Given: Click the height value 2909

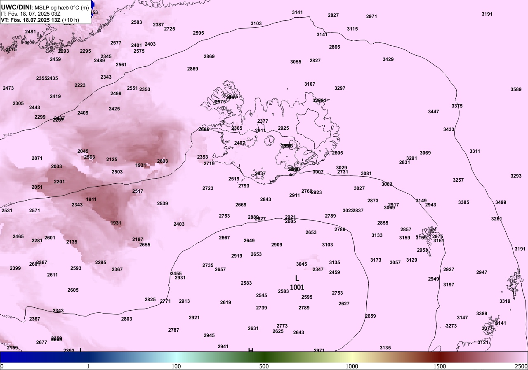Looking at the screenshot, I should (277, 245).
